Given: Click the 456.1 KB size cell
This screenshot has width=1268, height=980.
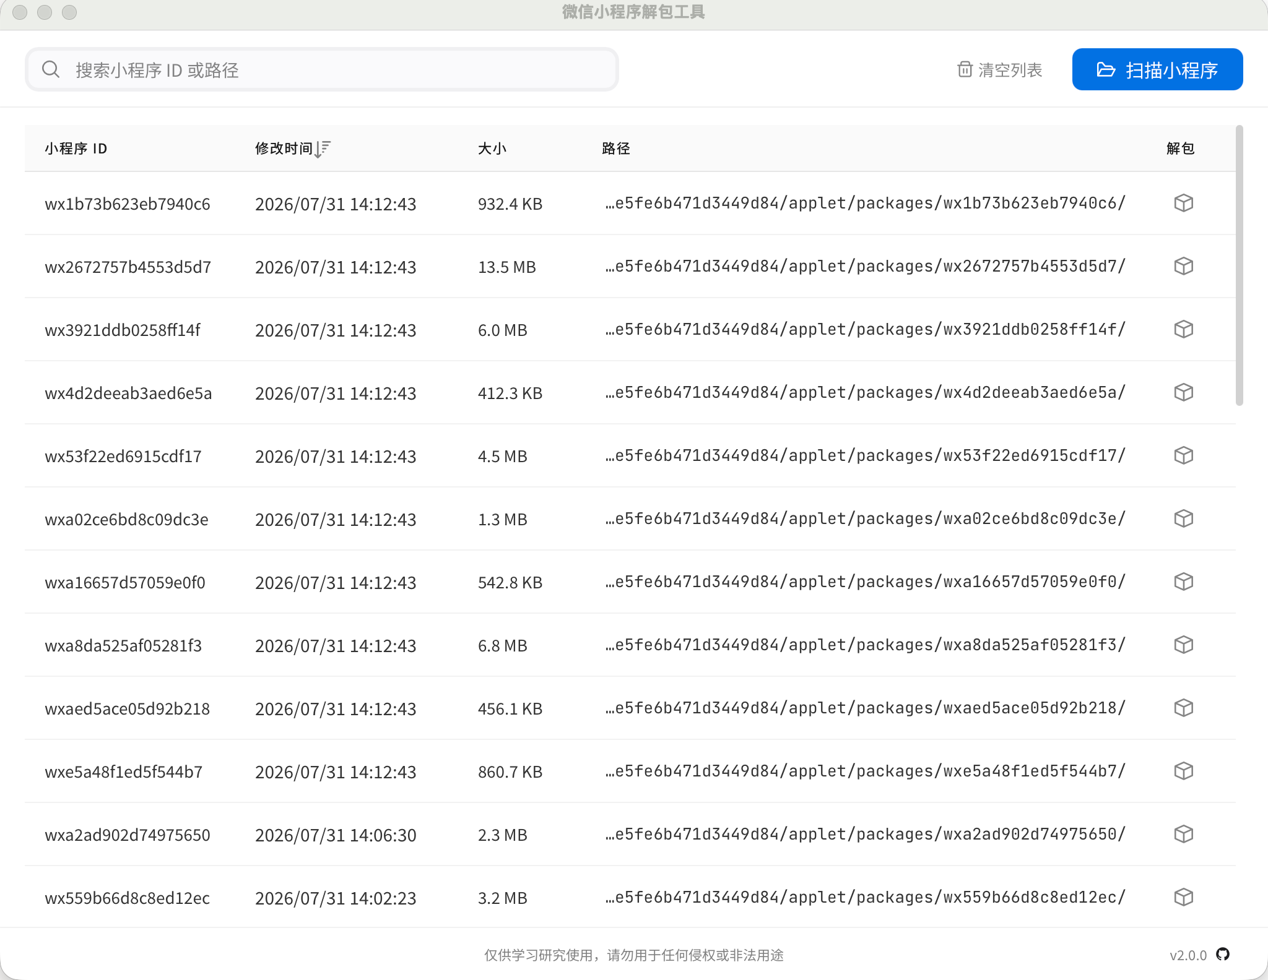Looking at the screenshot, I should pos(510,709).
